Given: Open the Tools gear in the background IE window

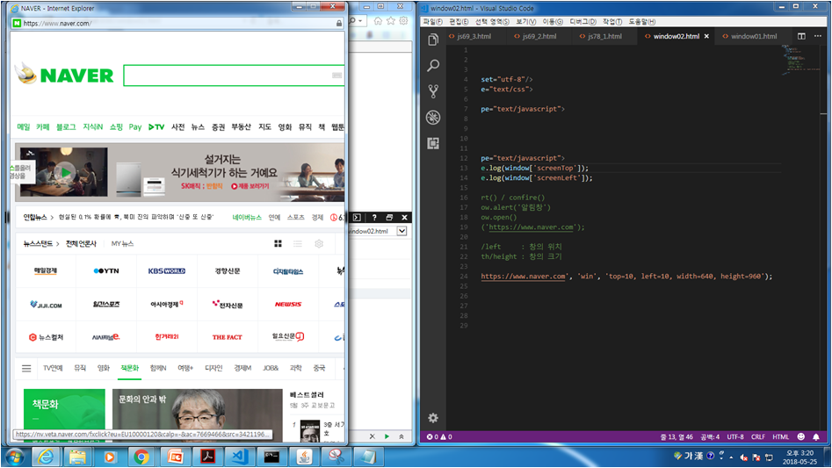Looking at the screenshot, I should tap(404, 21).
